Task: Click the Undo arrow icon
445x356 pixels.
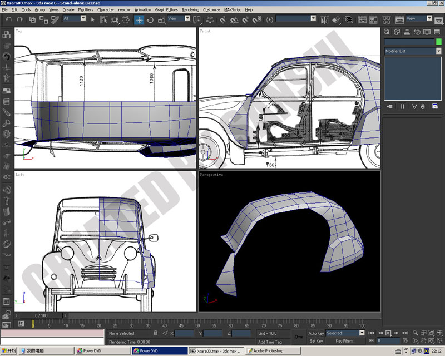Action: (9, 19)
